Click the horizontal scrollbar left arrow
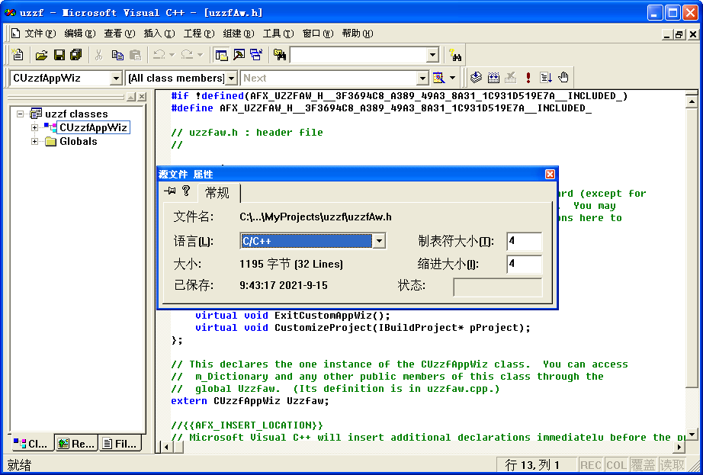The image size is (703, 475). tap(167, 446)
